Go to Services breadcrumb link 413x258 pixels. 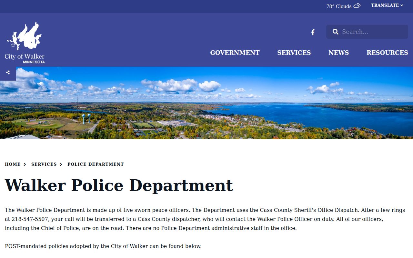[44, 164]
